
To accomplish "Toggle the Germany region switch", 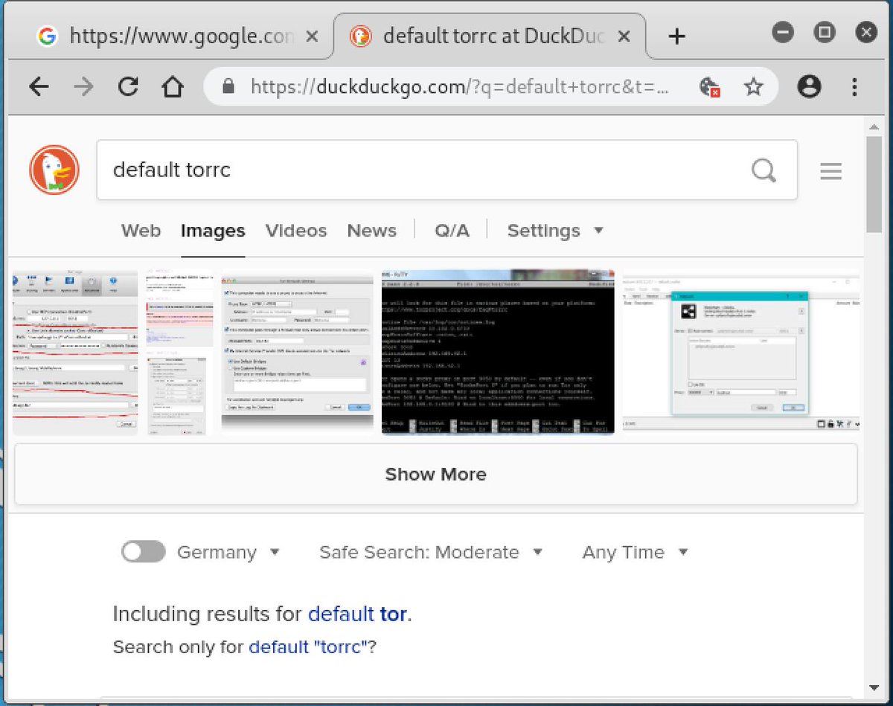I will point(144,552).
